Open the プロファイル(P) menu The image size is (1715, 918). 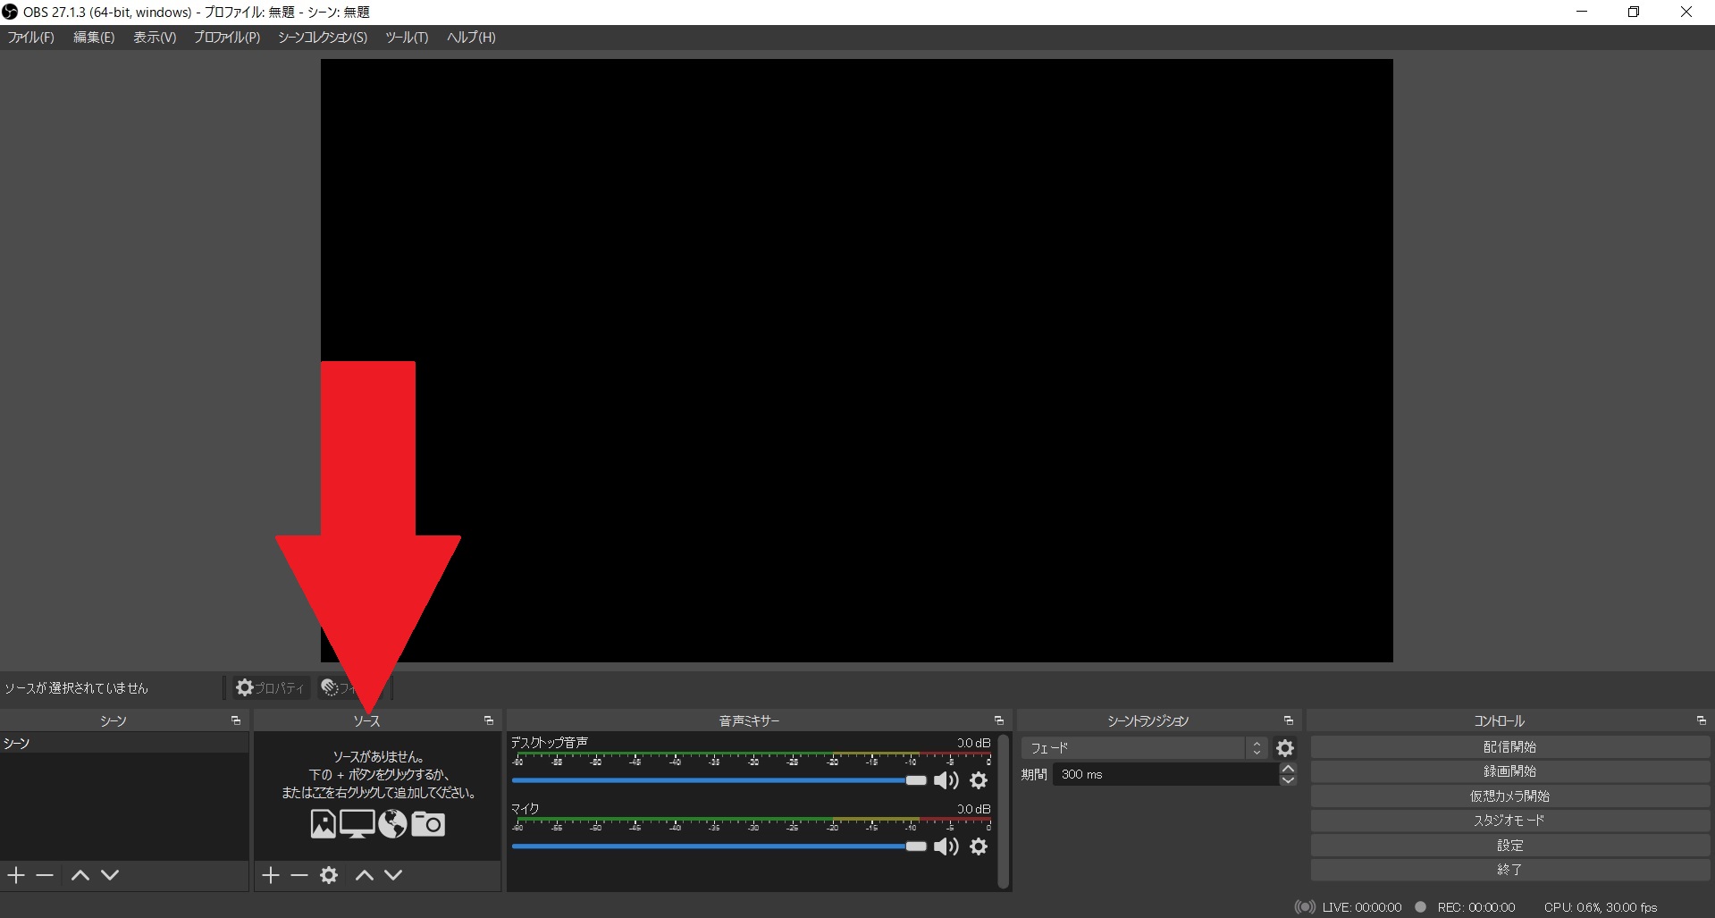(x=227, y=38)
